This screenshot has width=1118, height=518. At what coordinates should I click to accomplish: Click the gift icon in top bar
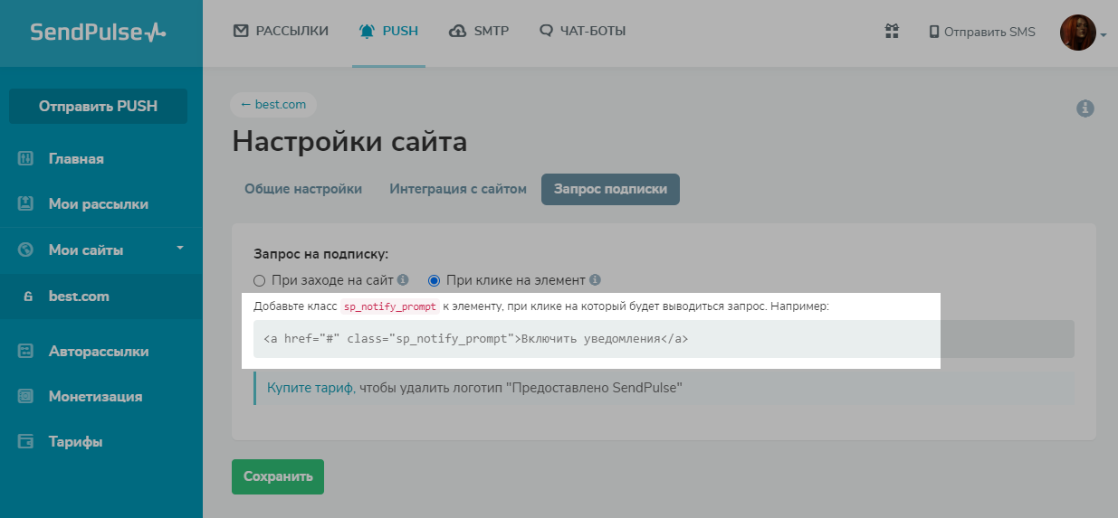coord(892,32)
